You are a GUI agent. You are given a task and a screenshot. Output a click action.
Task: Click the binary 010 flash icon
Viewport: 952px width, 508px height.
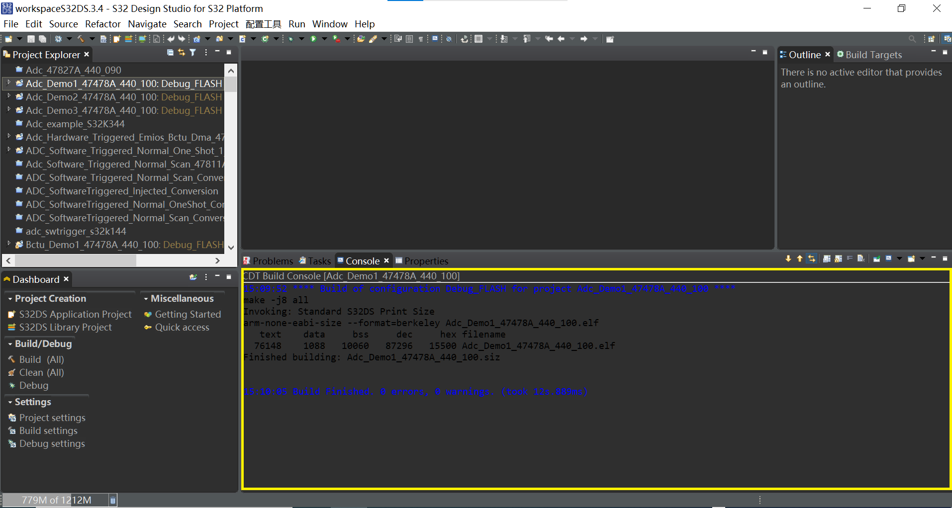[103, 39]
